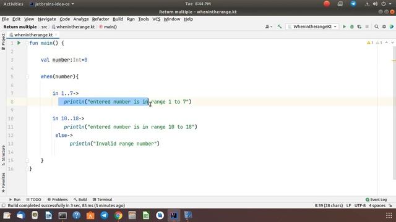Open the Run tool window tab

(15, 199)
